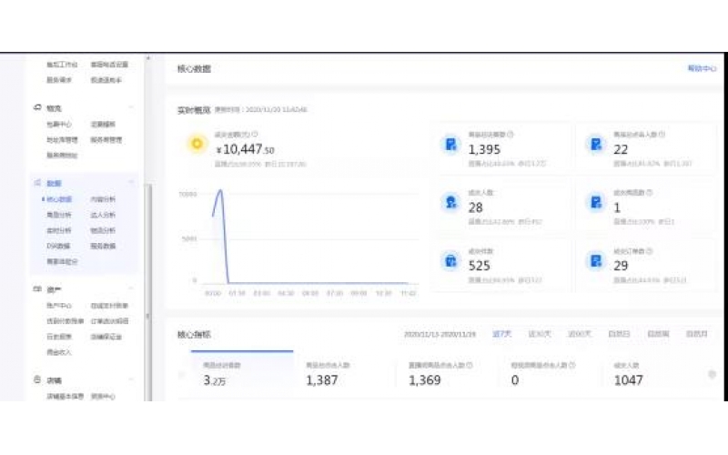Click the blue order icon beside 29
The width and height of the screenshot is (728, 455).
595,261
